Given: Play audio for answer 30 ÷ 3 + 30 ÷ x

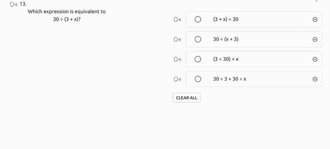Looking at the screenshot, I should pos(177,79).
